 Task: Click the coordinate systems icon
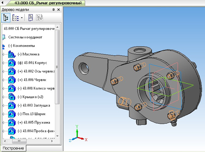[x=4, y=37]
